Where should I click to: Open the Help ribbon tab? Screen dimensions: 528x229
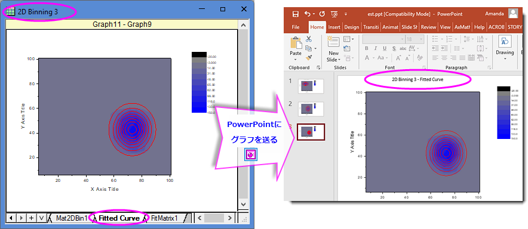pos(479,27)
